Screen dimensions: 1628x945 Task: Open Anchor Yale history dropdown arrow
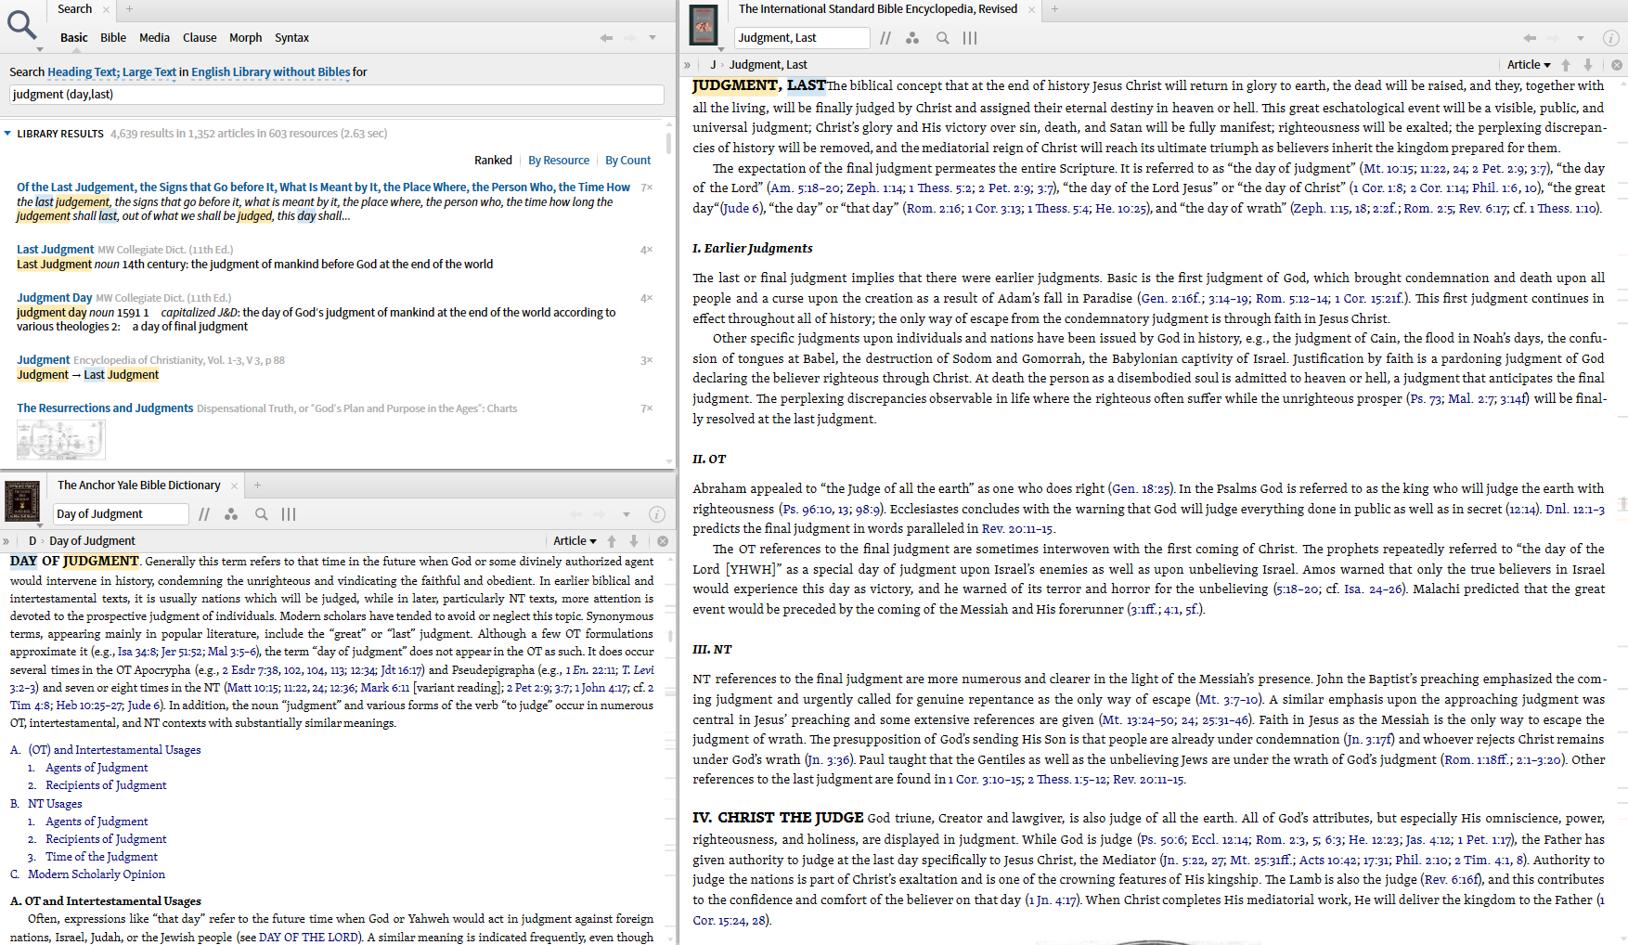click(x=627, y=514)
